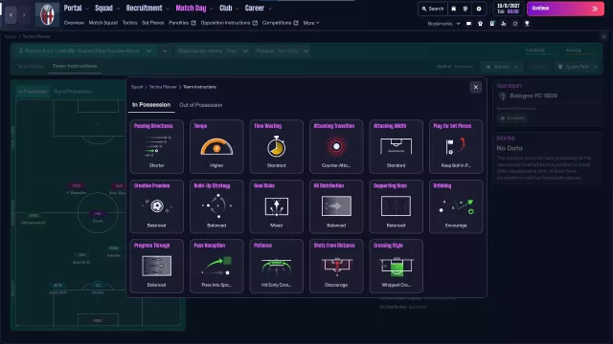Open the clipboard icon bookmark shortcut
Image resolution: width=613 pixels, height=344 pixels.
491,23
